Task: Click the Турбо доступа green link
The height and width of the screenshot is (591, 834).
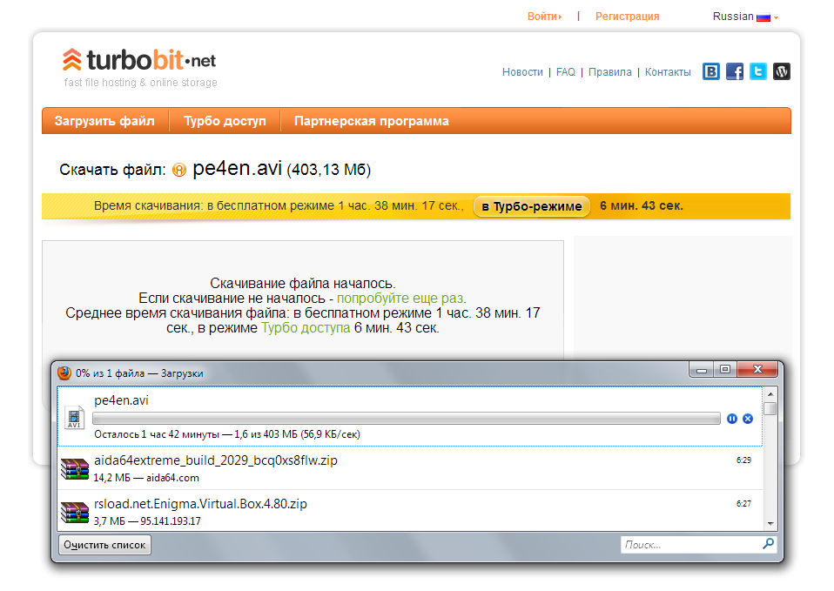Action: (306, 327)
